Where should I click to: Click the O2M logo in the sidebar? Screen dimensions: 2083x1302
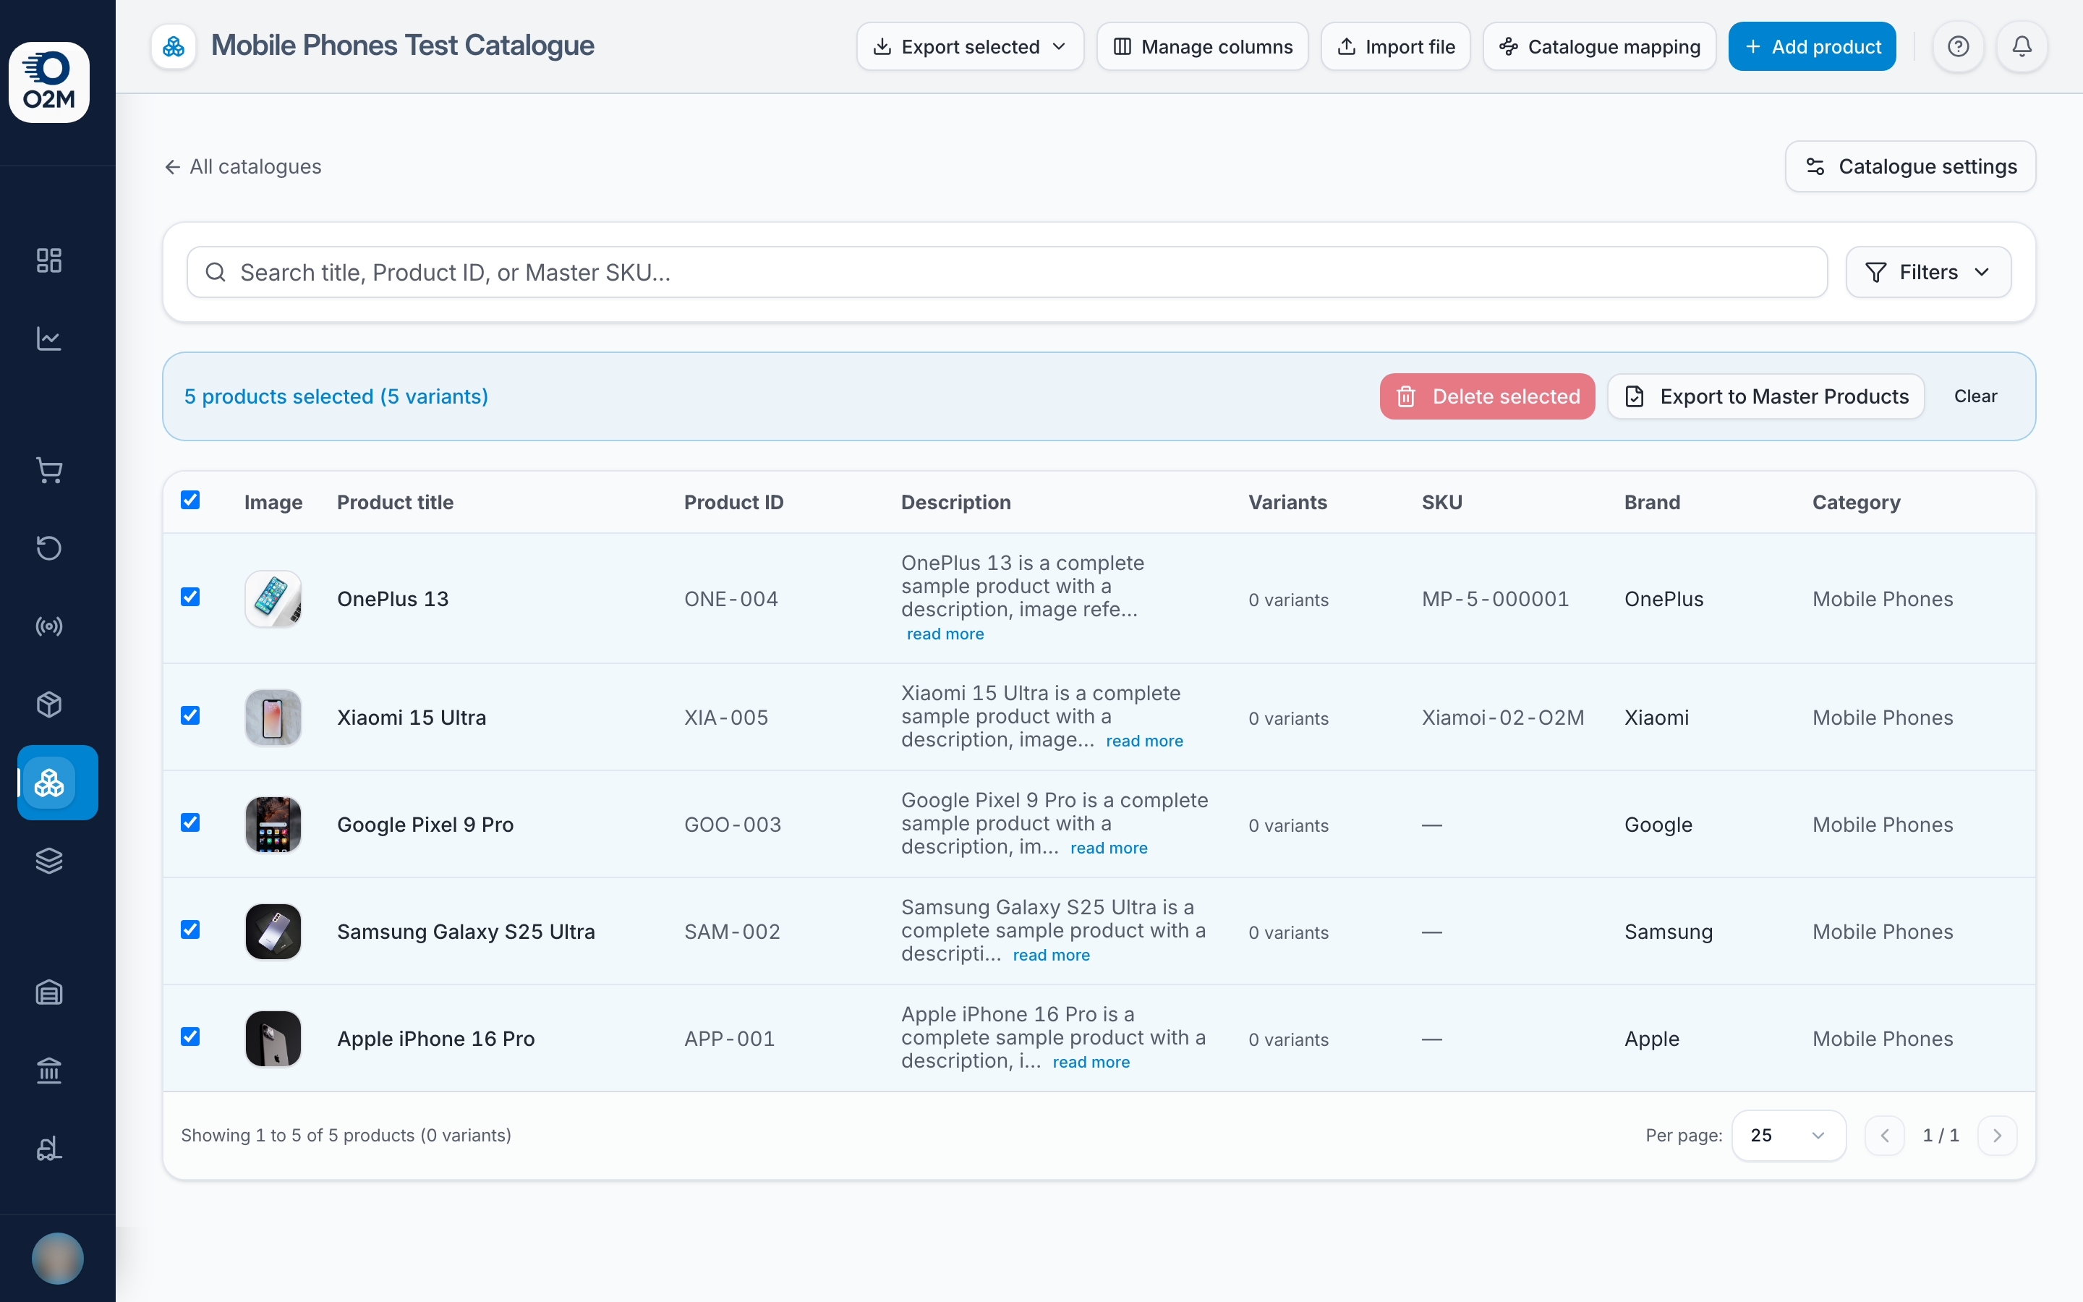tap(49, 82)
